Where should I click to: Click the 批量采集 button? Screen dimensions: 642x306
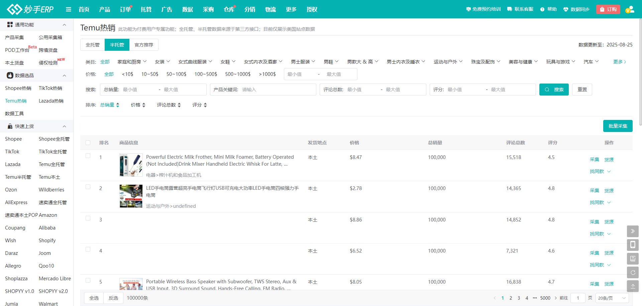(x=618, y=126)
